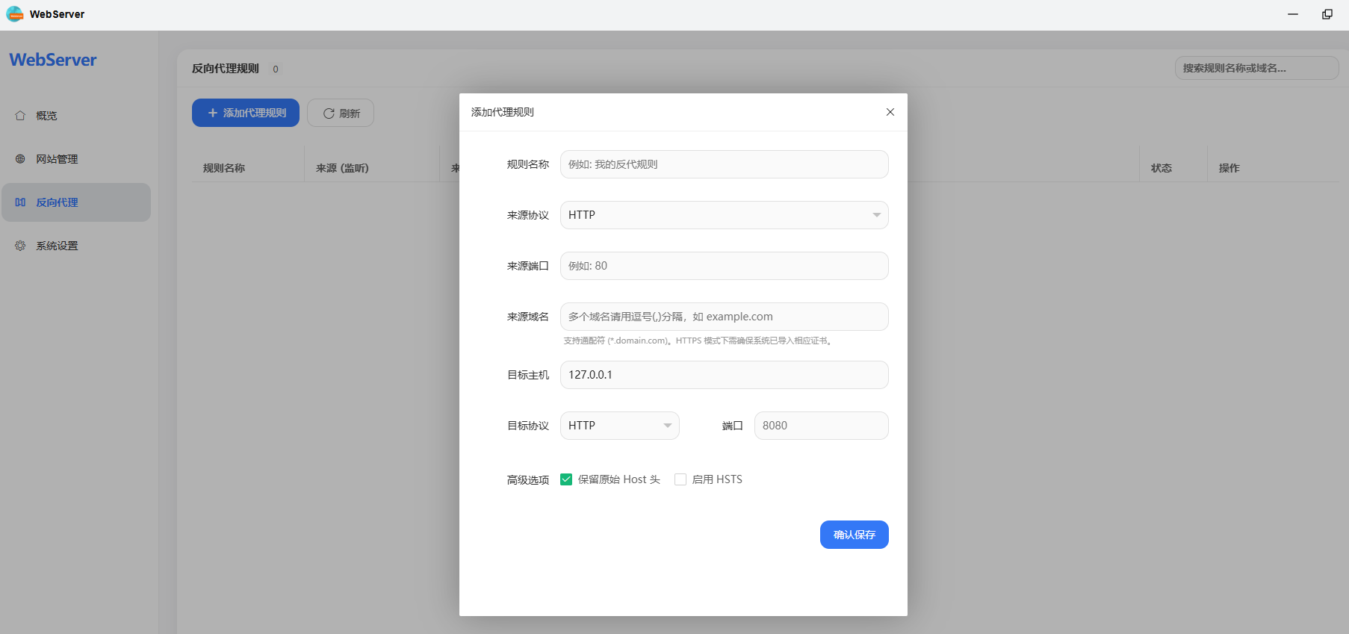The height and width of the screenshot is (634, 1349).
Task: Click the 目标主机 field showing 127.0.0.1
Action: coord(723,375)
